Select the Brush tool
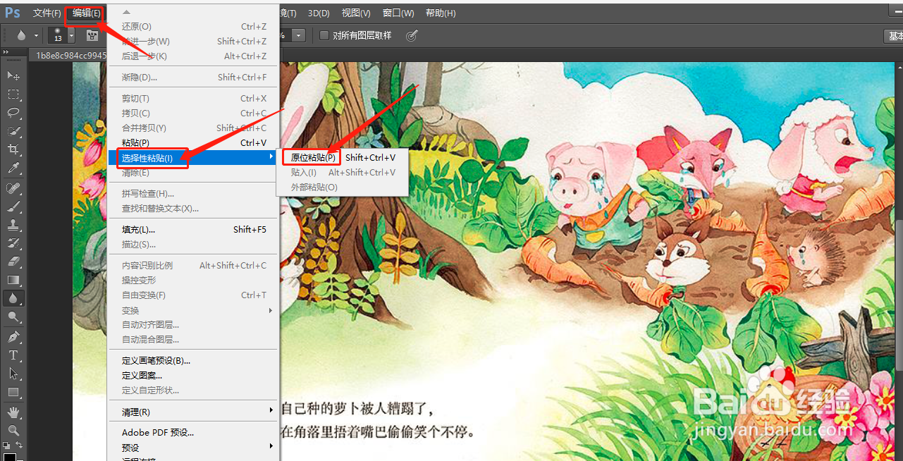Screen dimensions: 903x461 (x=13, y=207)
